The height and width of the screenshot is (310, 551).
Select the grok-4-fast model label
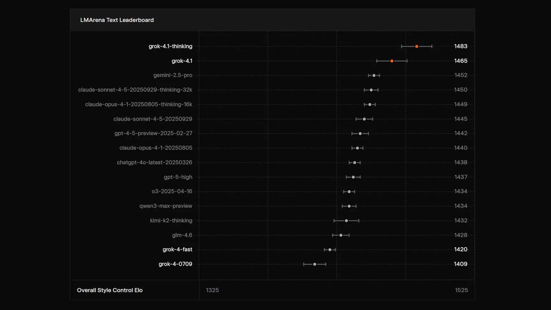(x=177, y=250)
